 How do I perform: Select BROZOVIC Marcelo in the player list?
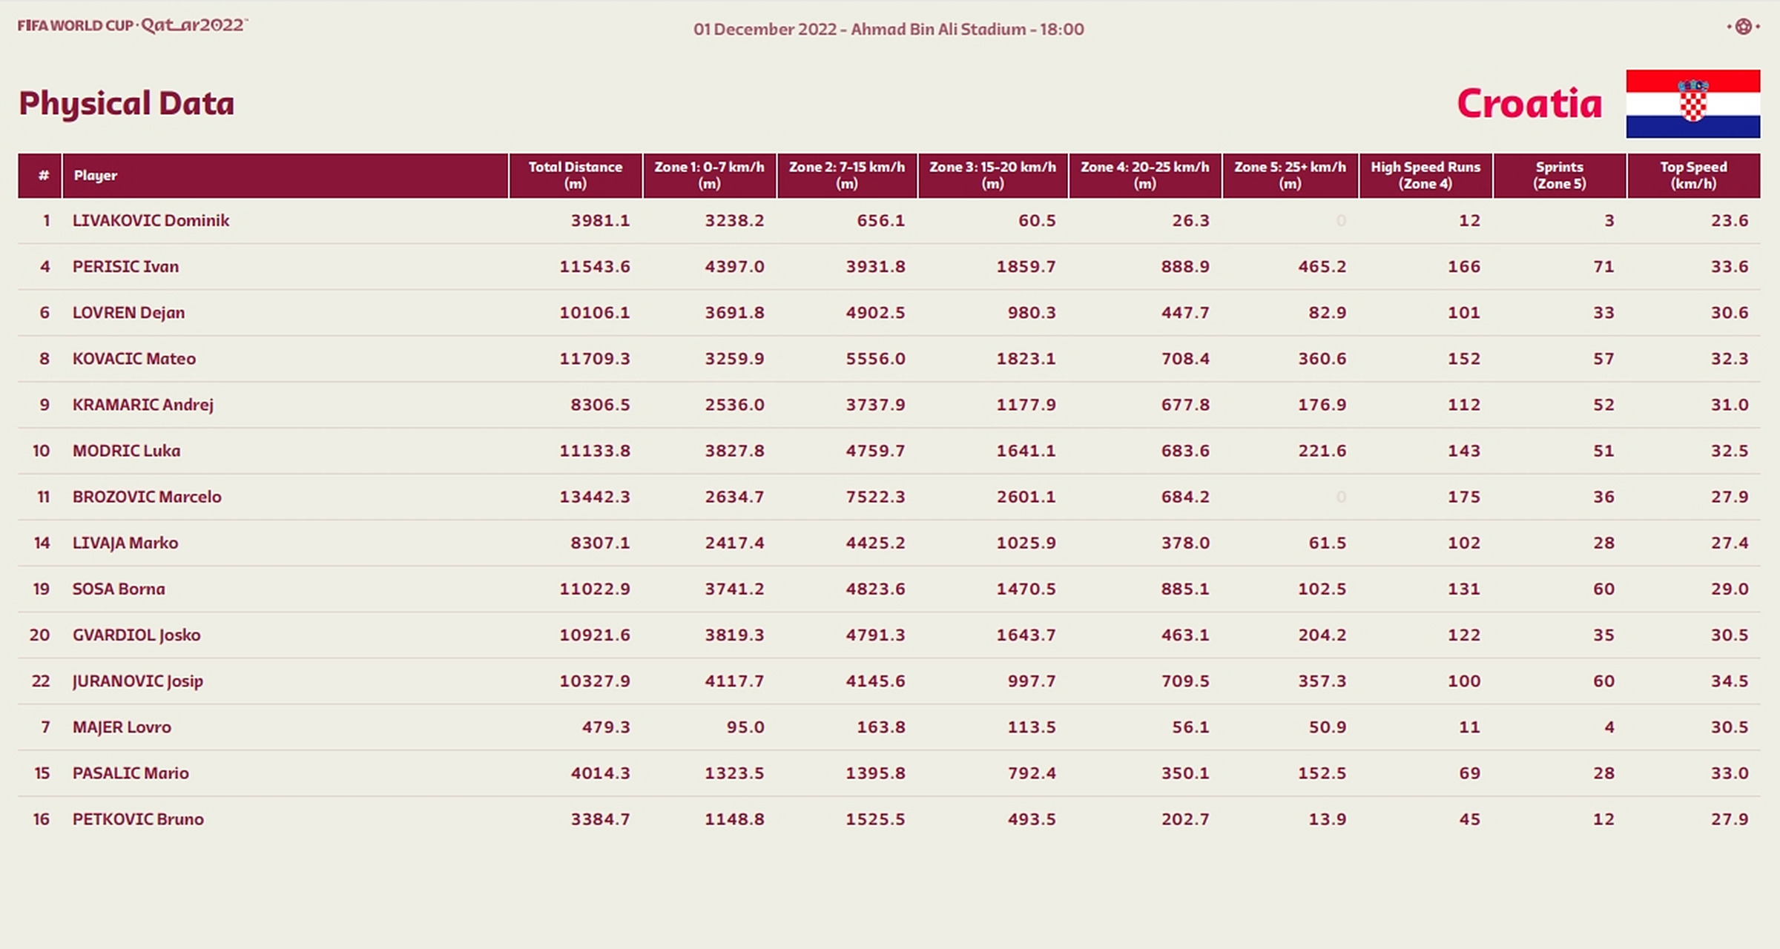[147, 497]
